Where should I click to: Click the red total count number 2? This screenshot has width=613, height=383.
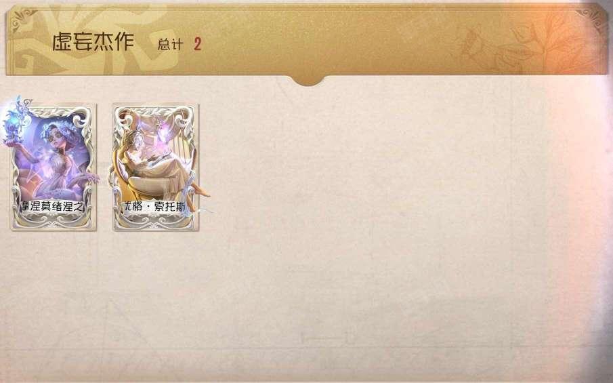197,44
